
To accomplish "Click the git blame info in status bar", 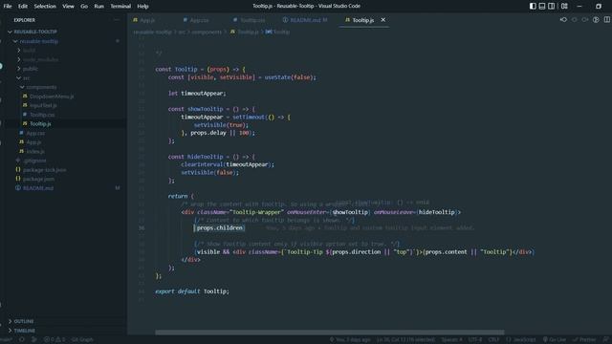I will click(350, 340).
